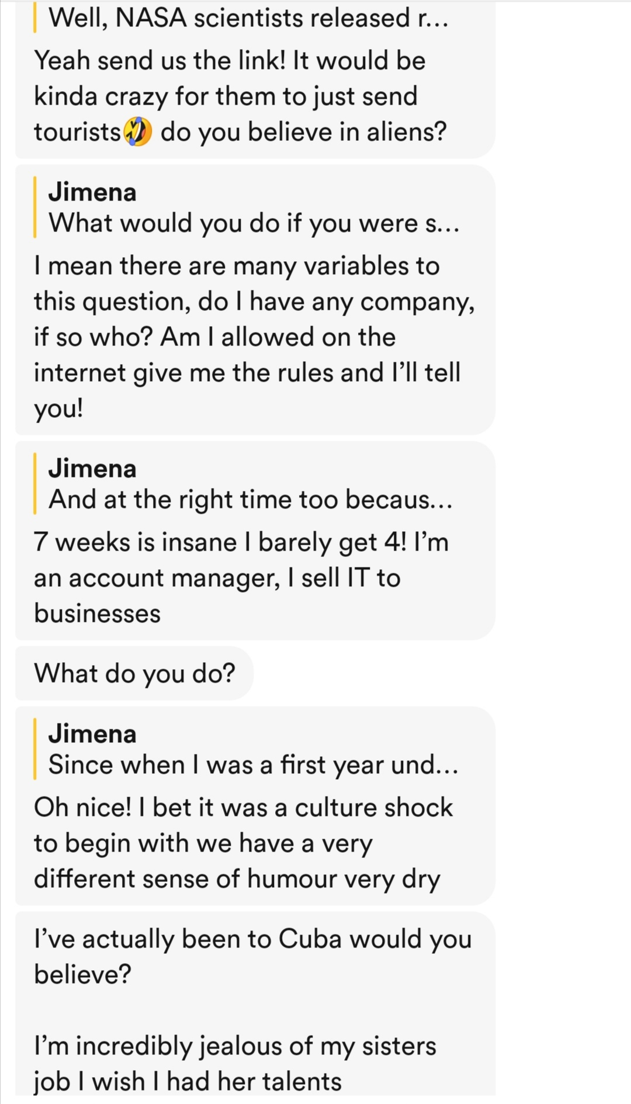Tap yellow quote bar beside 'And at the right time'

click(35, 484)
